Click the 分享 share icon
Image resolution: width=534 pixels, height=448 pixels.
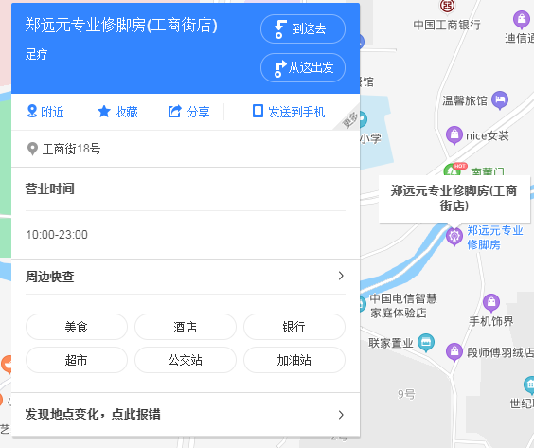pos(175,112)
